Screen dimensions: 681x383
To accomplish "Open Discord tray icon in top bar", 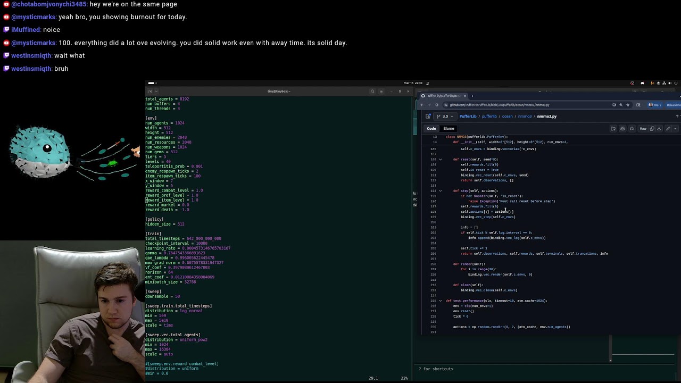I will [642, 83].
